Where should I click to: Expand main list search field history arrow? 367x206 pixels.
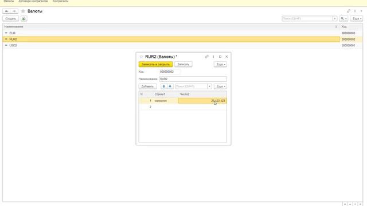click(335, 18)
